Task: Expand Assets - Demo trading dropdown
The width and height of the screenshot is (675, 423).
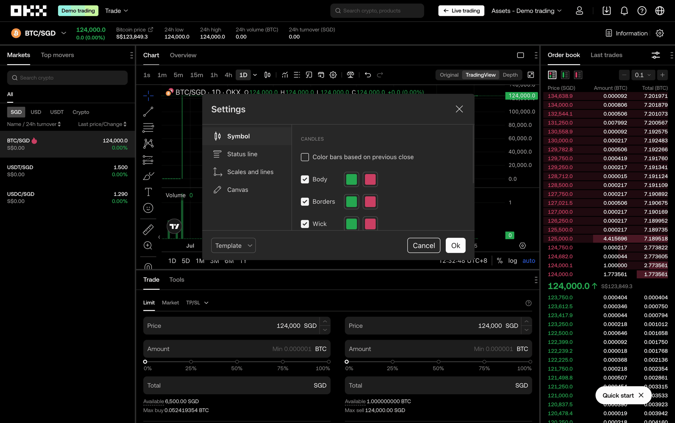Action: tap(526, 11)
